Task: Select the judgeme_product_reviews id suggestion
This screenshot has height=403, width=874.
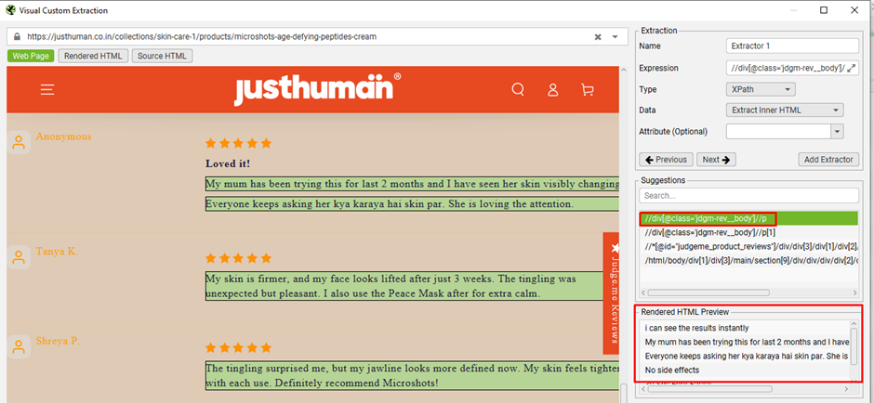Action: 748,247
